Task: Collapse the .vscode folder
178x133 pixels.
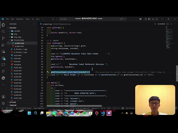Action: (x=9, y=31)
